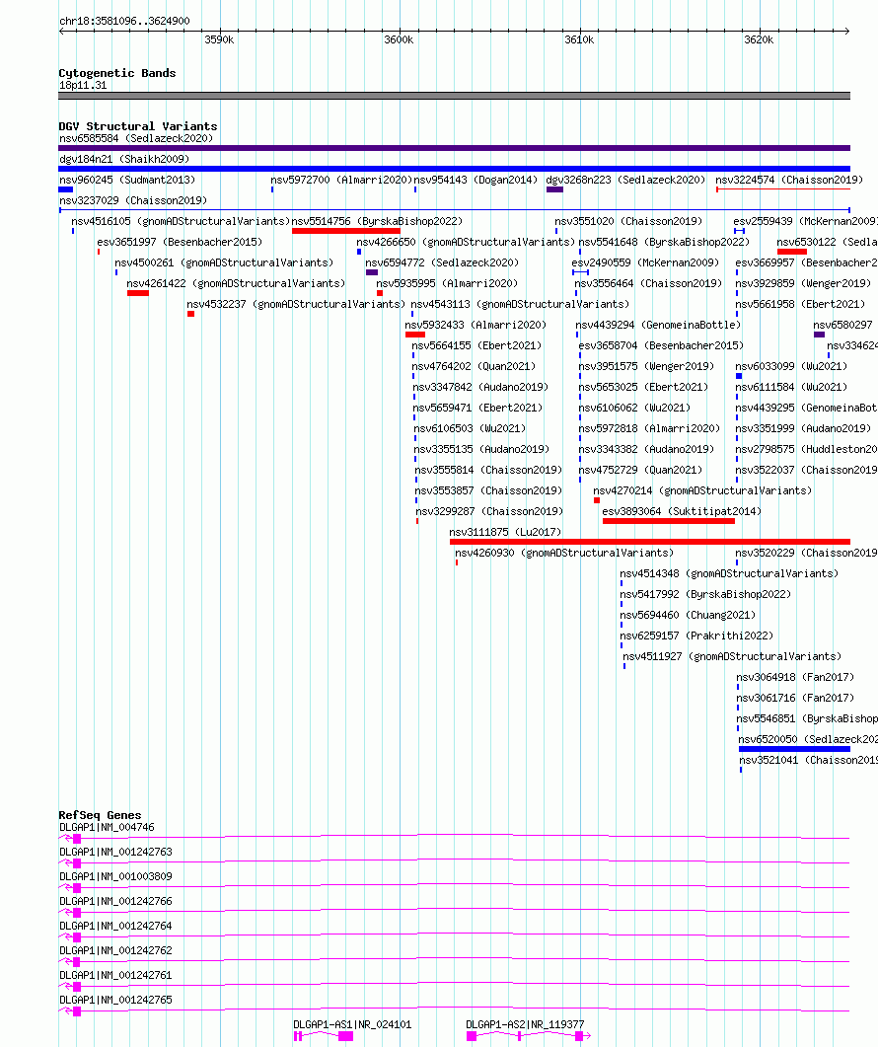This screenshot has height=1047, width=878.
Task: Click nsv5935995 (Almarri2020) label
Action: [x=447, y=283]
